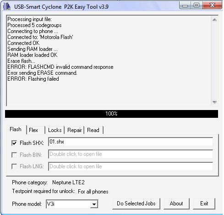Click the log scrollbar down arrow
Screen dimensions: 224x215
coord(214,102)
